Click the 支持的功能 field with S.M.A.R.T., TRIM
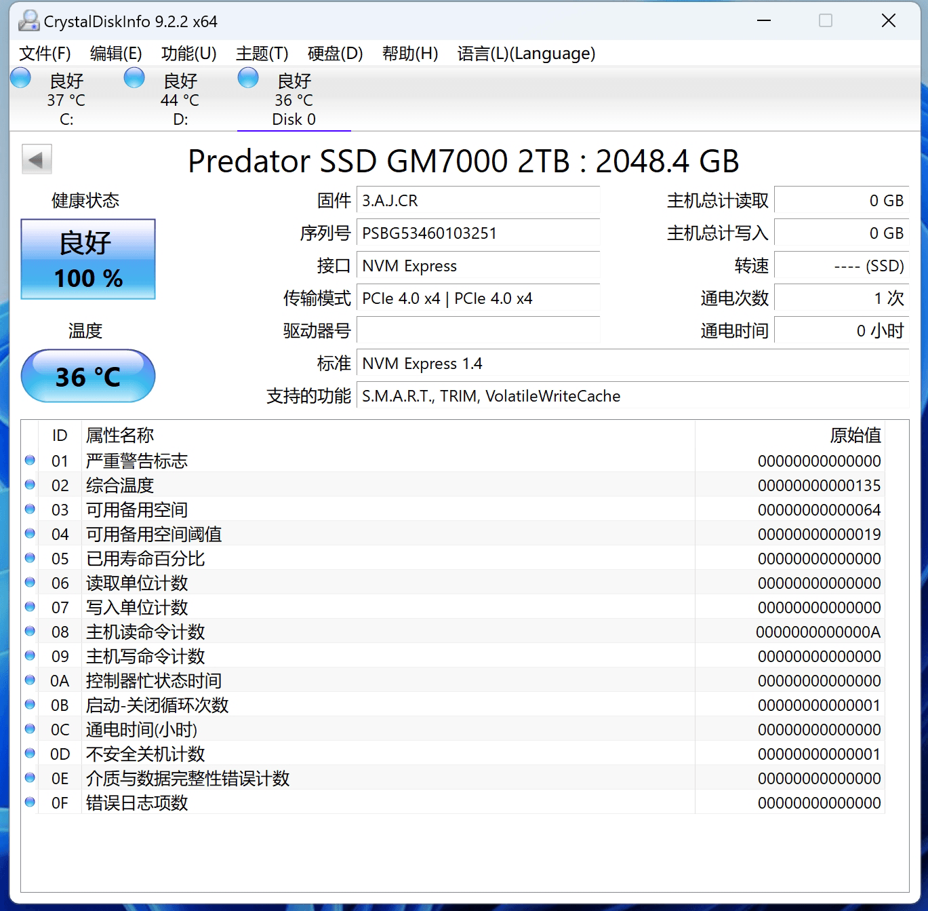Viewport: 928px width, 911px height. point(632,396)
